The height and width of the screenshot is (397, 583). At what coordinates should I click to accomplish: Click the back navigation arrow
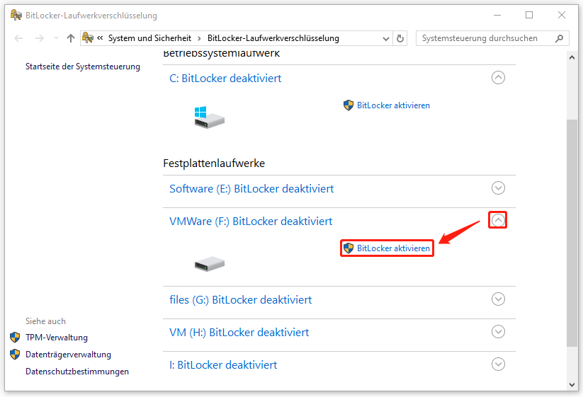point(18,38)
